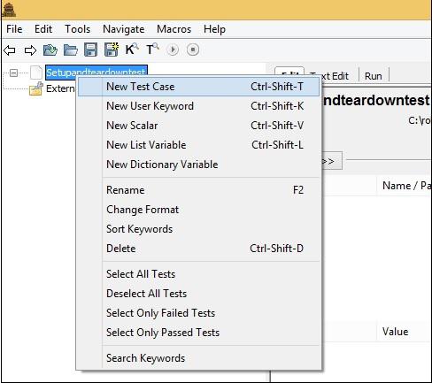Stop test run with stop icon

(x=193, y=50)
